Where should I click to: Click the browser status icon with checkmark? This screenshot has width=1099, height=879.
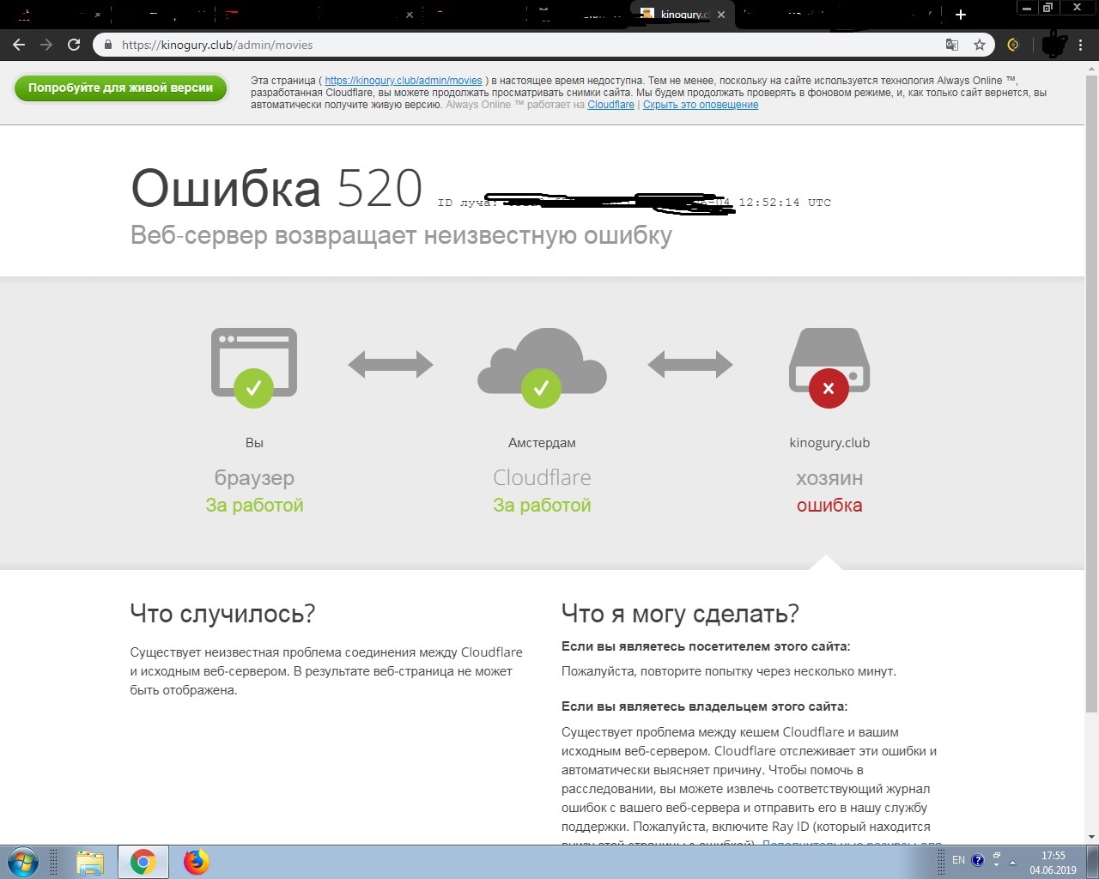[x=254, y=367]
